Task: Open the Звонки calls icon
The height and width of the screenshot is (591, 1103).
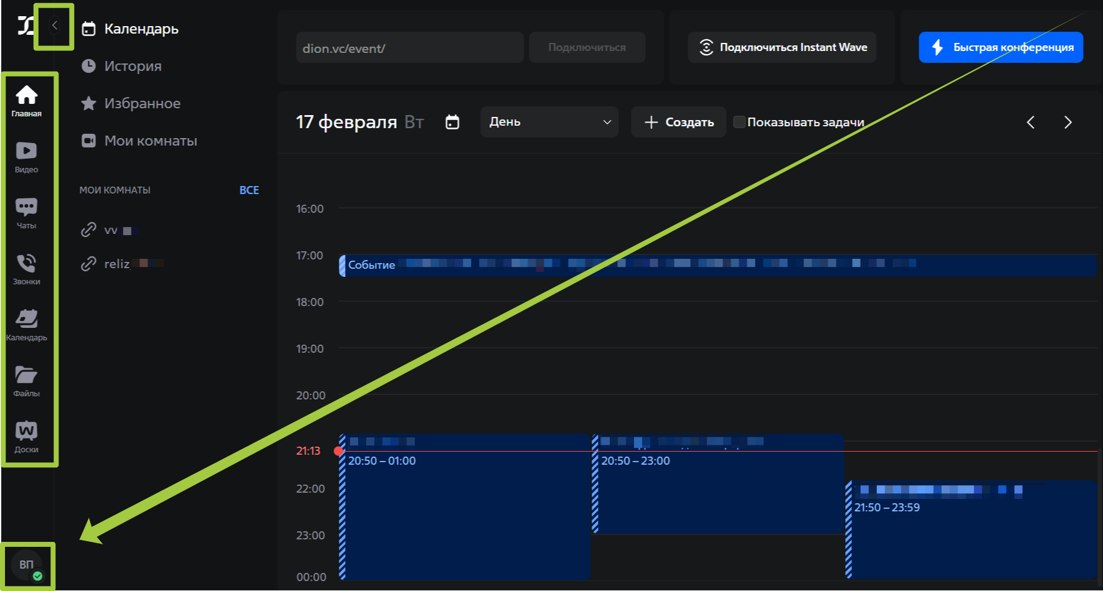Action: (26, 268)
